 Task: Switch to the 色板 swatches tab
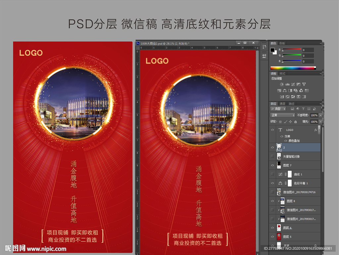282,43
